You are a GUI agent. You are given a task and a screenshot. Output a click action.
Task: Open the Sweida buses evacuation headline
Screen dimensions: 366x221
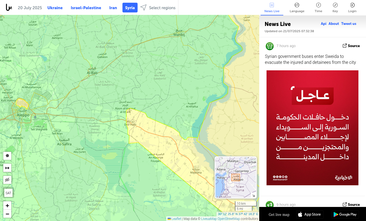click(x=310, y=59)
